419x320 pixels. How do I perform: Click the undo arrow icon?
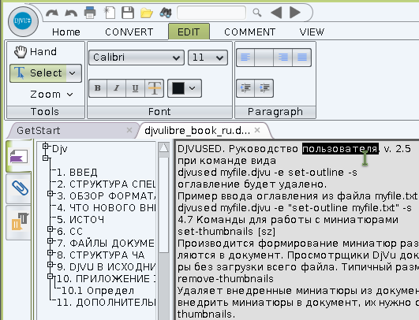[71, 13]
